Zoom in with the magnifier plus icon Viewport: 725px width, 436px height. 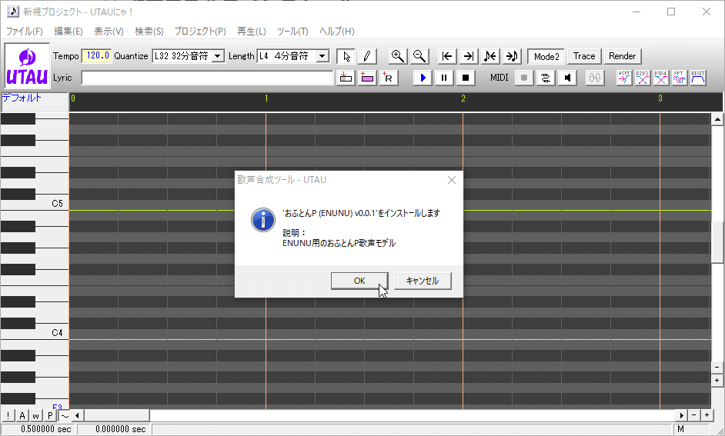pyautogui.click(x=398, y=56)
